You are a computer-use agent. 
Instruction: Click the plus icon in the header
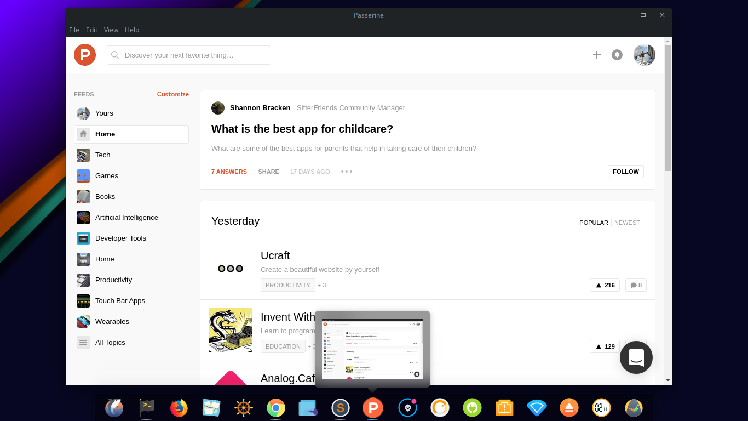597,55
